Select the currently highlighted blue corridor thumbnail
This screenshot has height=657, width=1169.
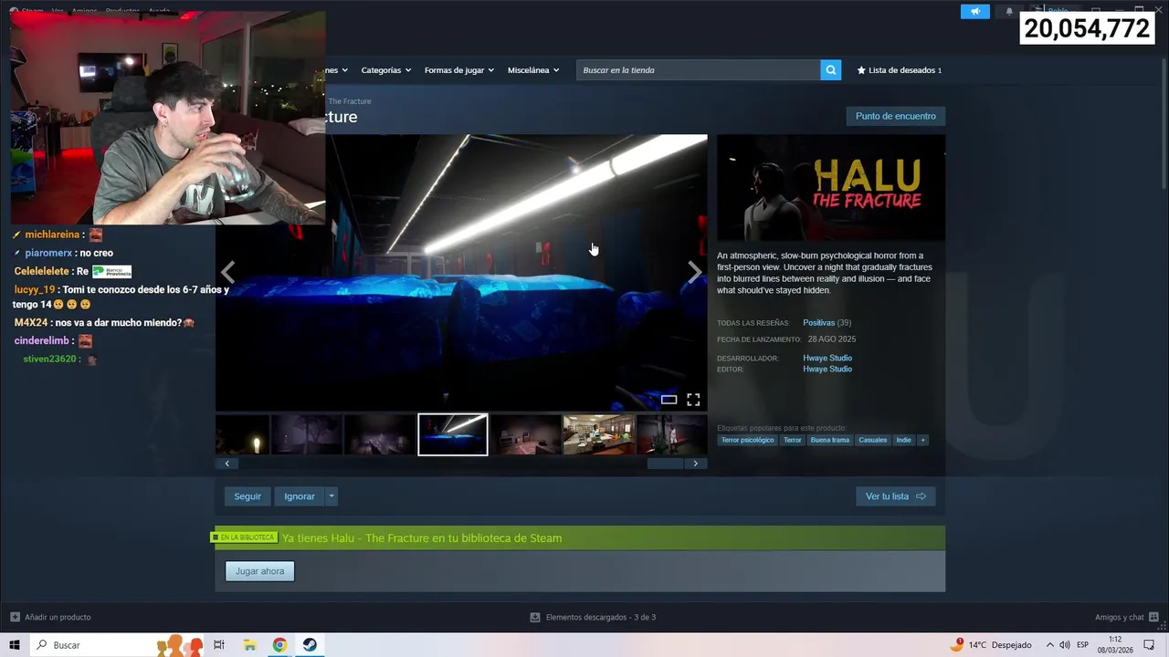(453, 434)
